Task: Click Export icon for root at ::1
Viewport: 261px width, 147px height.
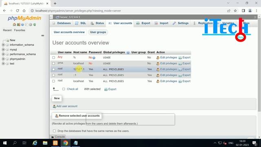Action: (x=180, y=75)
